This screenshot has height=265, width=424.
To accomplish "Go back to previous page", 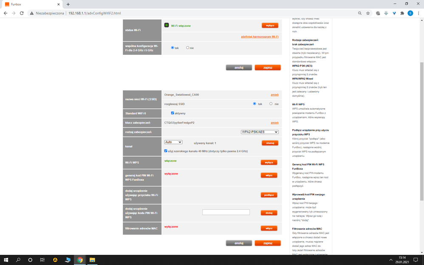I will pos(6,13).
